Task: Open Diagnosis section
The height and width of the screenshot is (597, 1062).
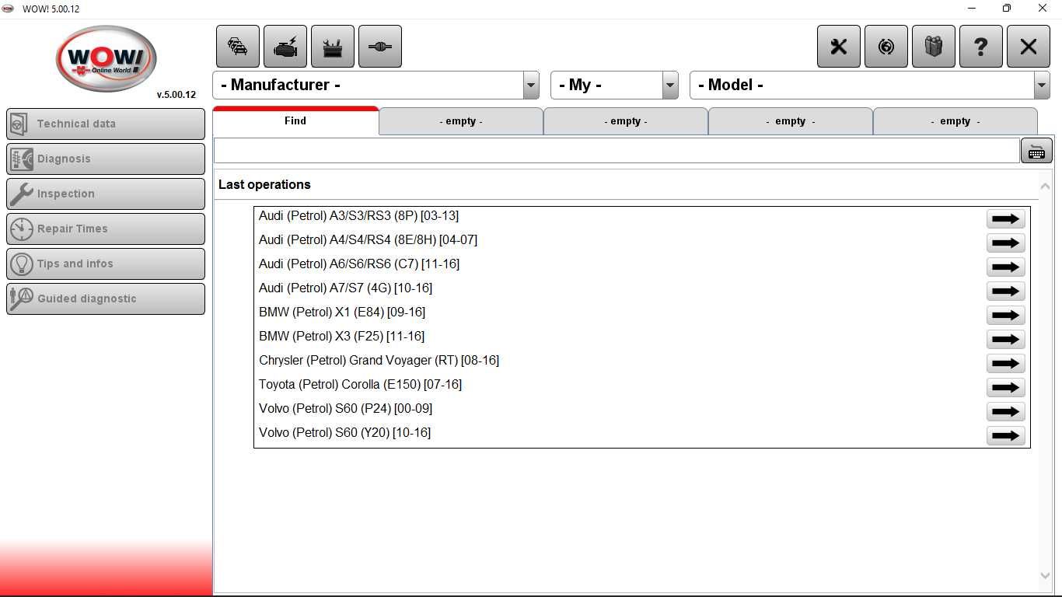Action: [x=106, y=159]
